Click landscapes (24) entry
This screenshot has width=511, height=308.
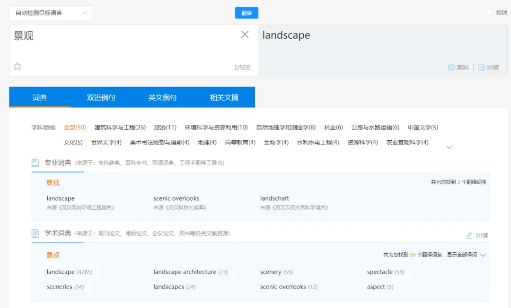point(175,287)
